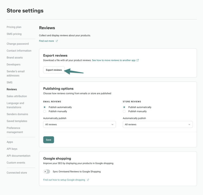203x195 pixels.
Task: Open SMS settings in sidebar
Action: click(x=9, y=82)
